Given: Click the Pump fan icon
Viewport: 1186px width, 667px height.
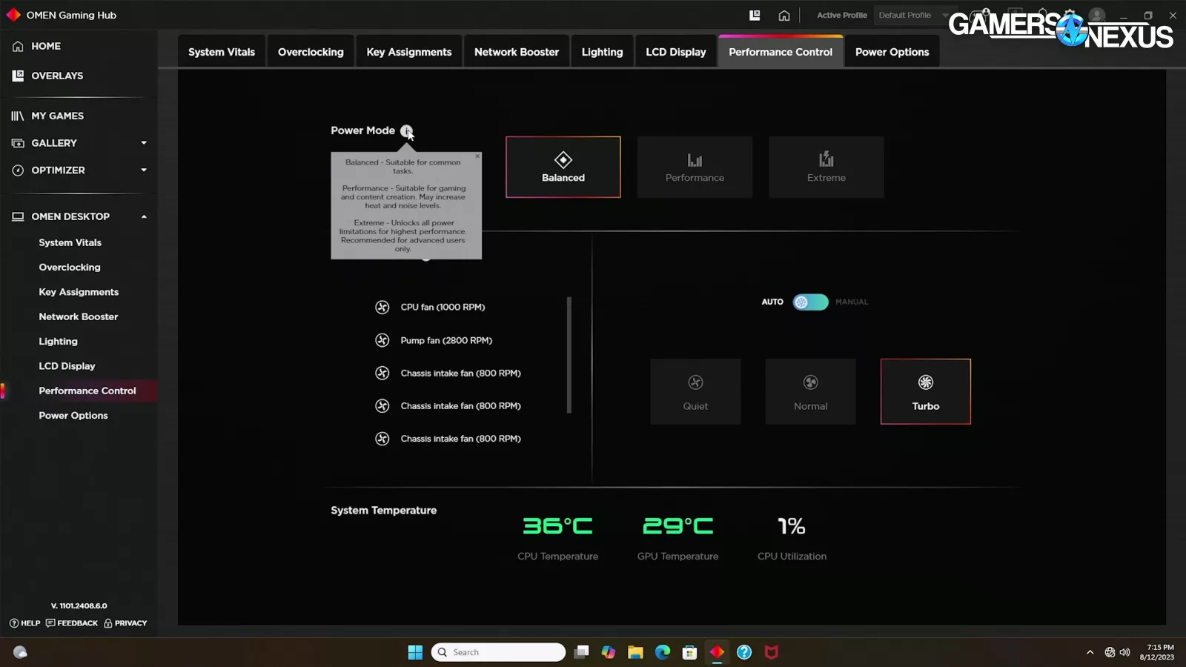Looking at the screenshot, I should pyautogui.click(x=382, y=340).
